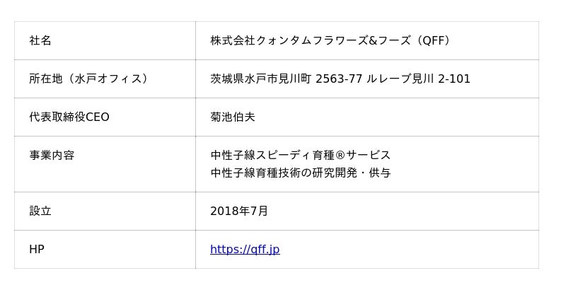Click the サービス word in the business description
The width and height of the screenshot is (566, 290).
click(x=369, y=155)
